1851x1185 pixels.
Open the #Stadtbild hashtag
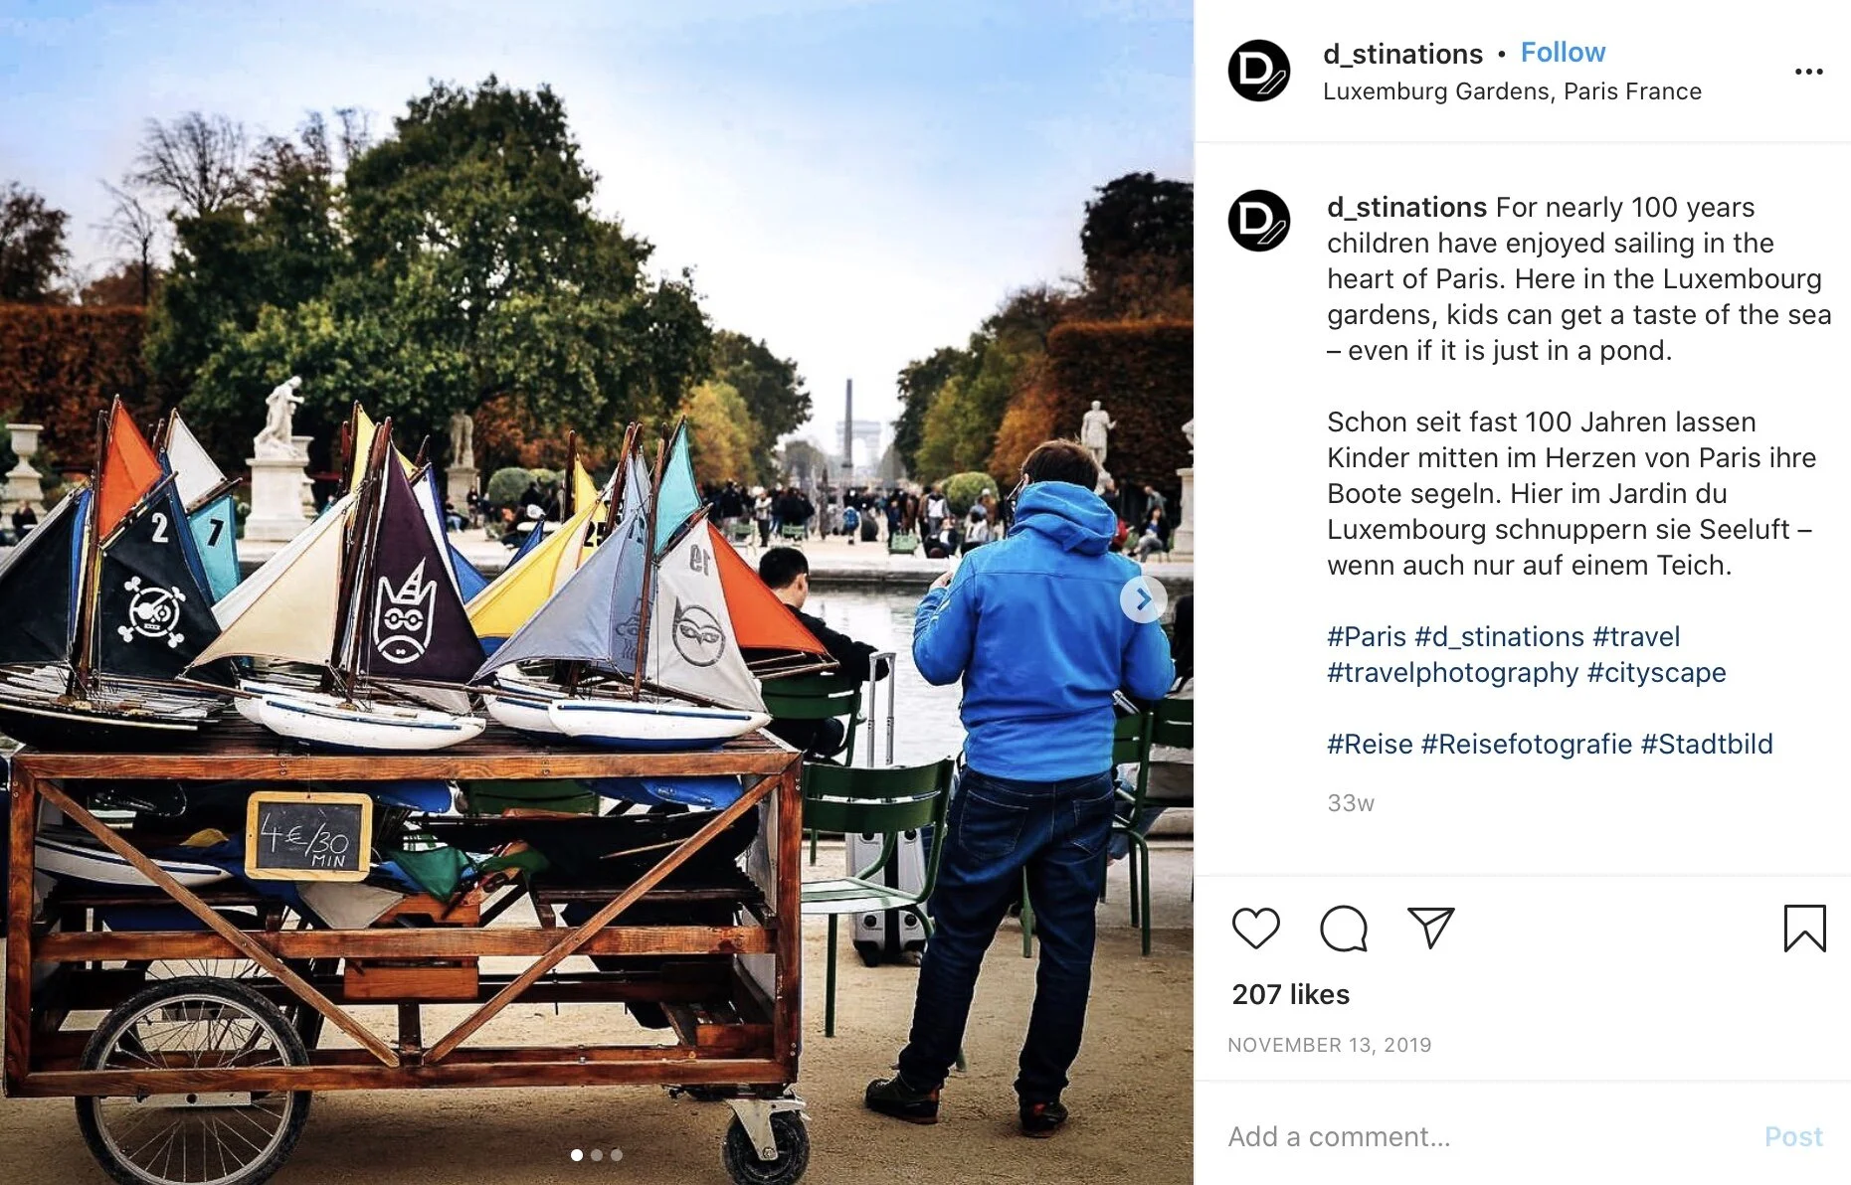(x=1706, y=745)
